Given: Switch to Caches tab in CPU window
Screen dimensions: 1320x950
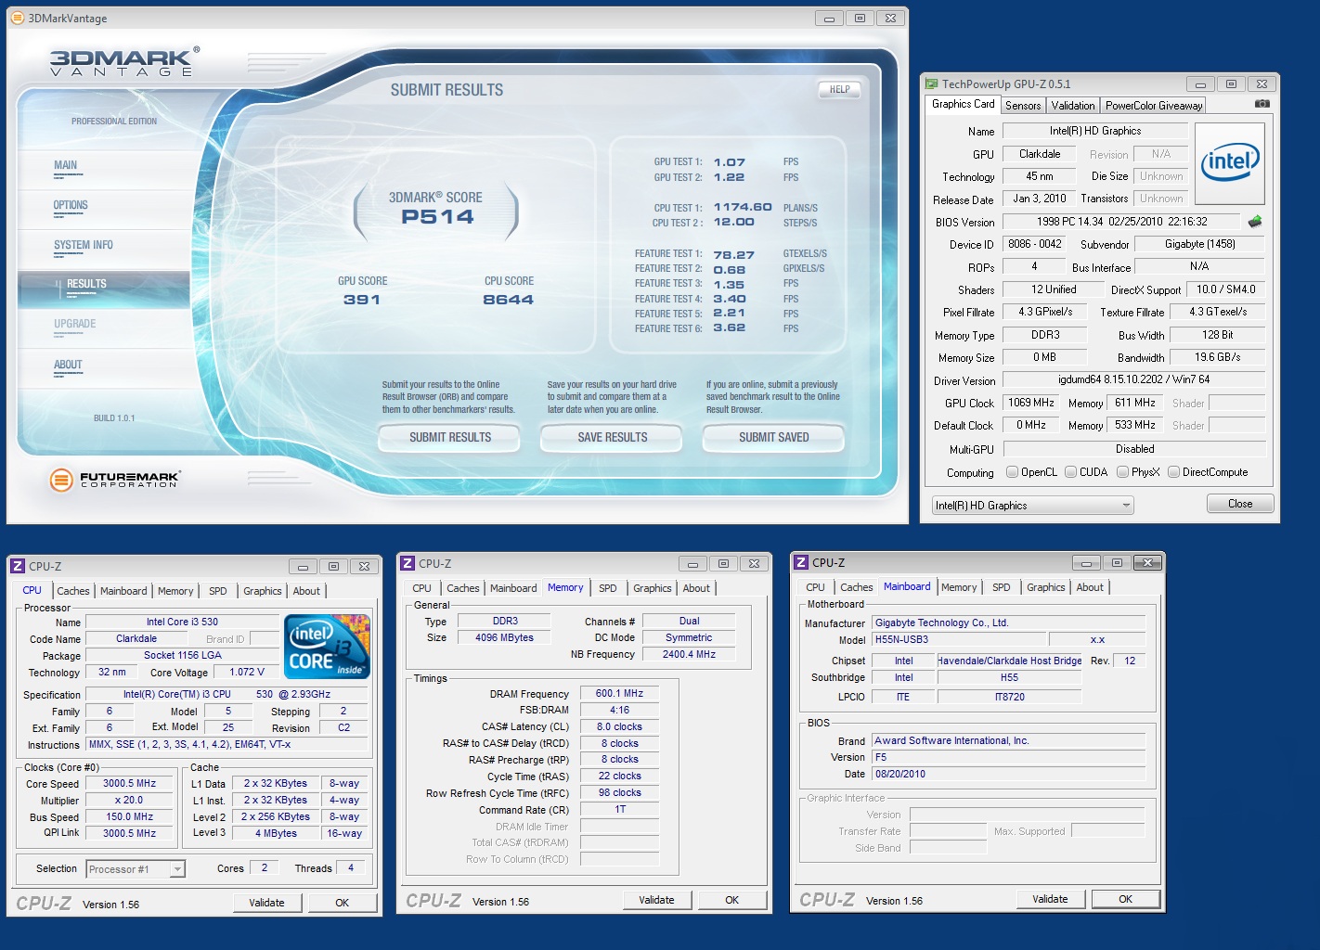Looking at the screenshot, I should coord(73,591).
